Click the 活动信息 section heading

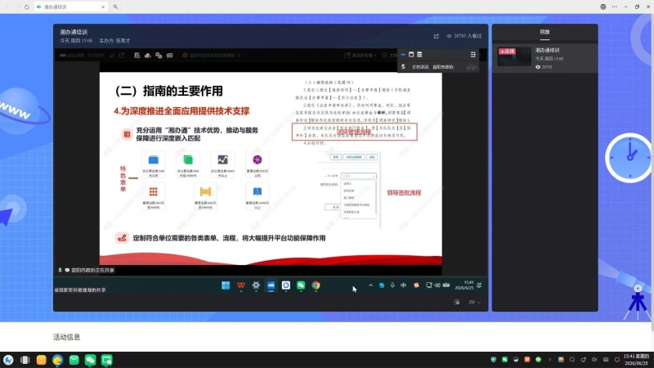(67, 337)
